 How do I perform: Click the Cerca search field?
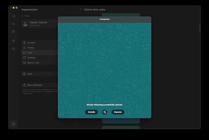(x=39, y=16)
